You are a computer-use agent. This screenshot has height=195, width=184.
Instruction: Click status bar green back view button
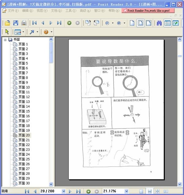(88, 191)
